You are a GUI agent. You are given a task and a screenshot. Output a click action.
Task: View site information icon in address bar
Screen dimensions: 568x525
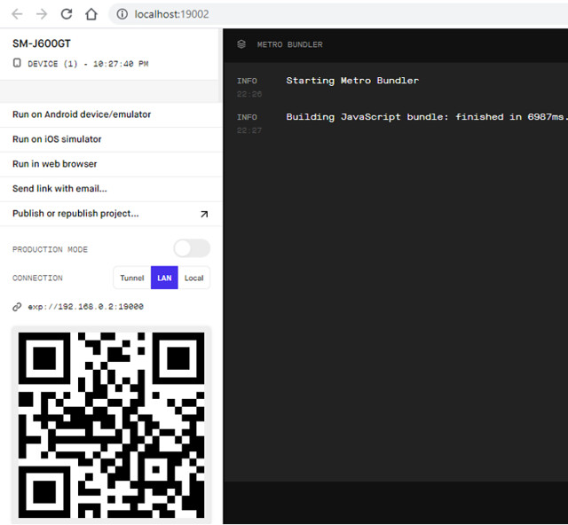(x=122, y=14)
